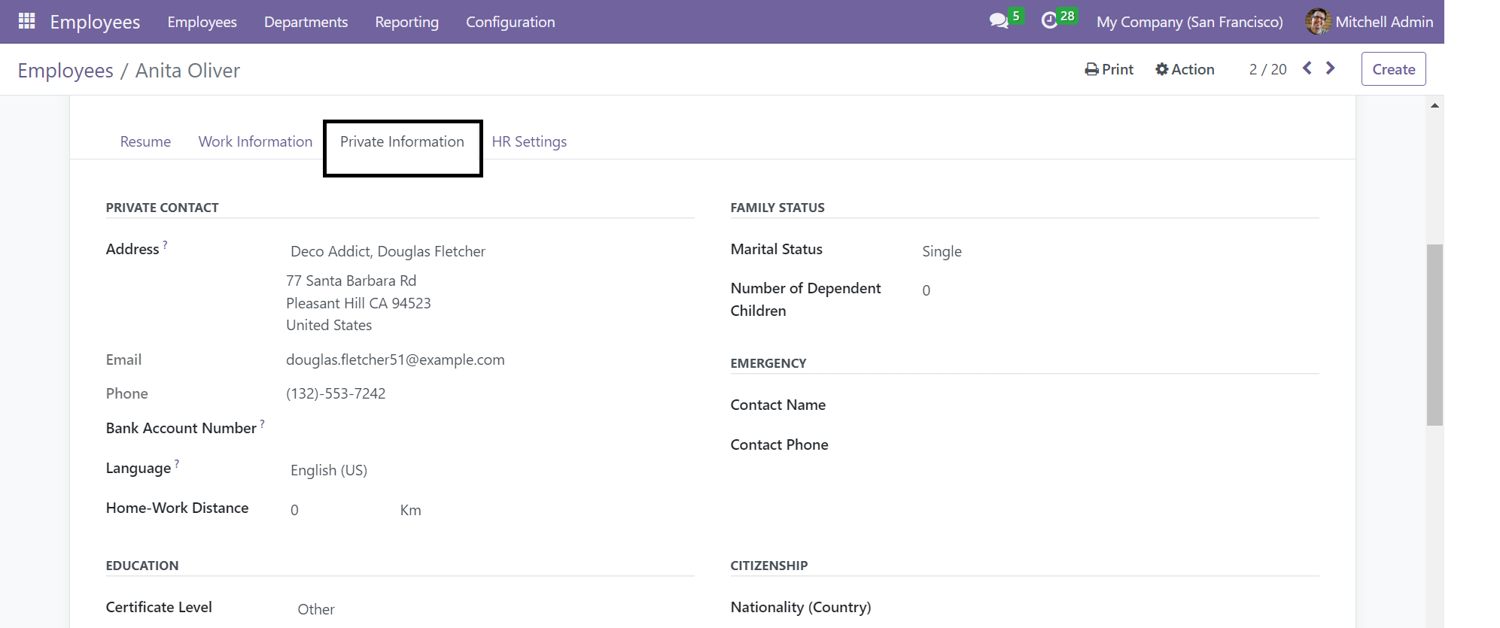Open the Reporting menu

(x=406, y=22)
